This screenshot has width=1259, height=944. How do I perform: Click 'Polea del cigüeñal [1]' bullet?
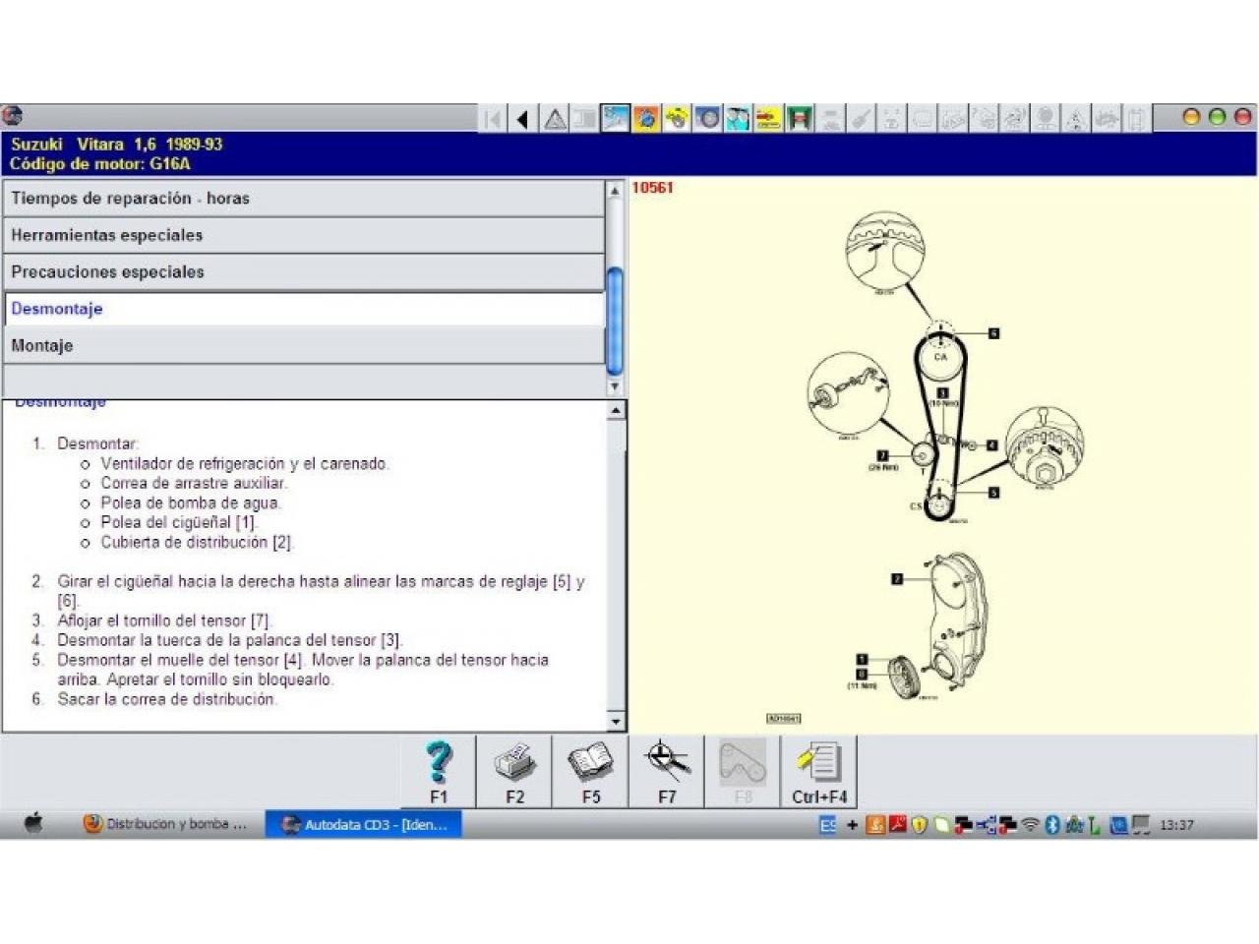[x=178, y=522]
